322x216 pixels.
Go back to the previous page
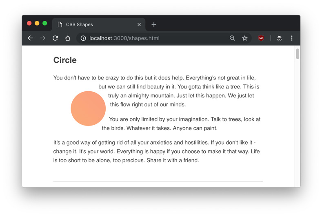[30, 38]
